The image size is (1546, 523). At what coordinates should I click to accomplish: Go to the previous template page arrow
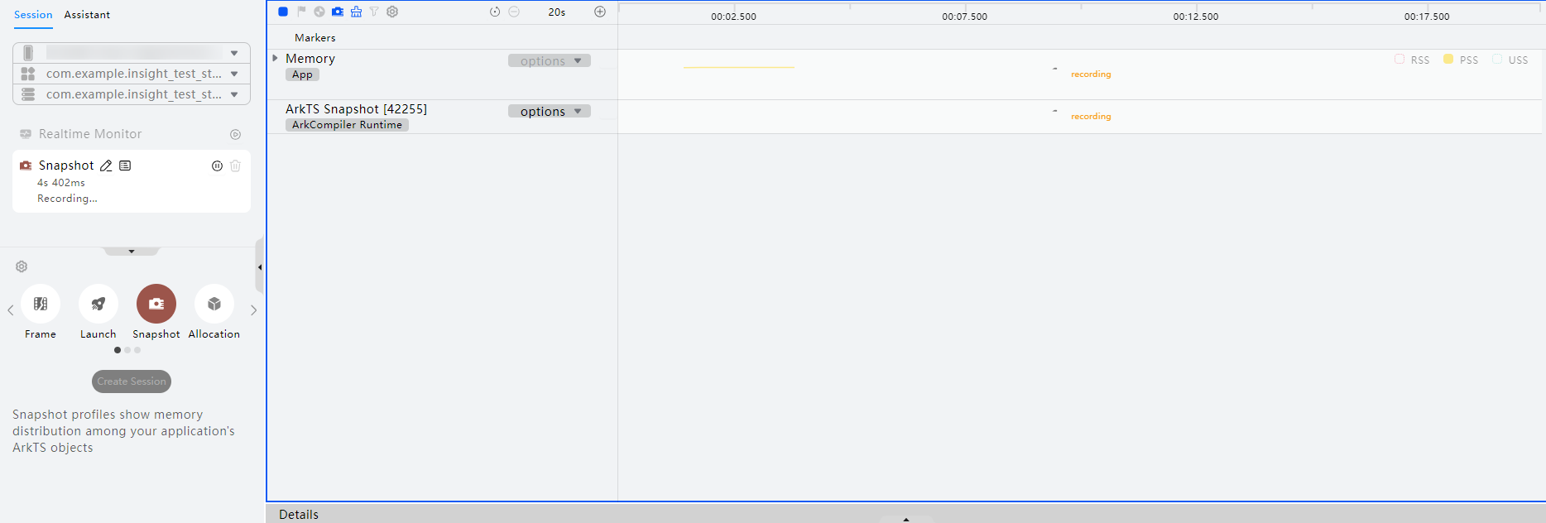click(x=10, y=310)
